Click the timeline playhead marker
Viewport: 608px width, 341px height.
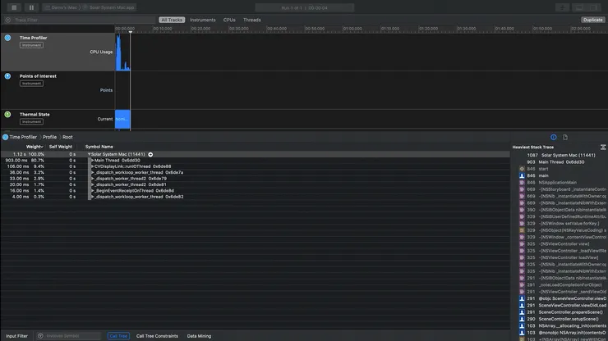[131, 32]
